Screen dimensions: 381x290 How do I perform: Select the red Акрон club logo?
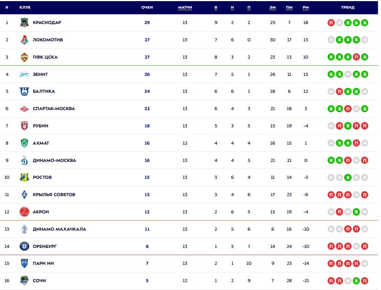[x=24, y=212]
